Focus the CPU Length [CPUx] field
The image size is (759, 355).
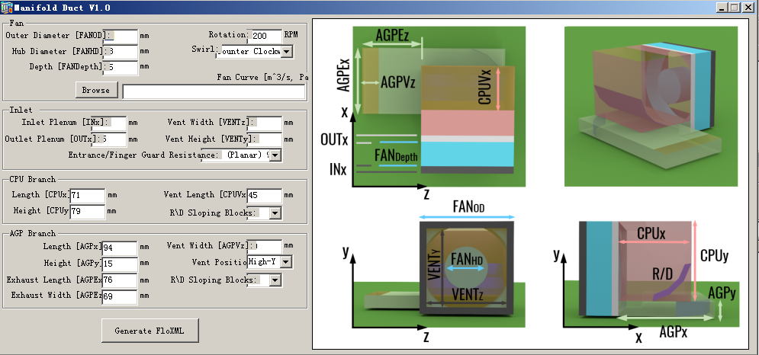click(x=87, y=196)
